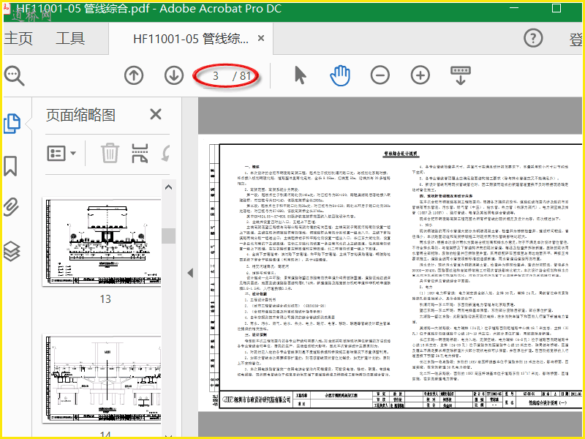
Task: Open the thumbnail options dropdown
Action: (61, 153)
